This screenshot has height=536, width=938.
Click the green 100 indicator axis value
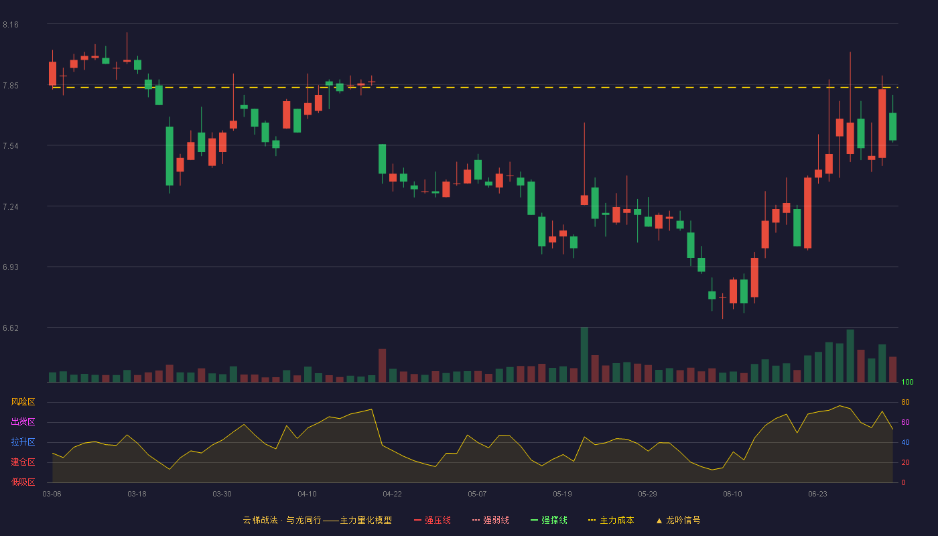(907, 383)
